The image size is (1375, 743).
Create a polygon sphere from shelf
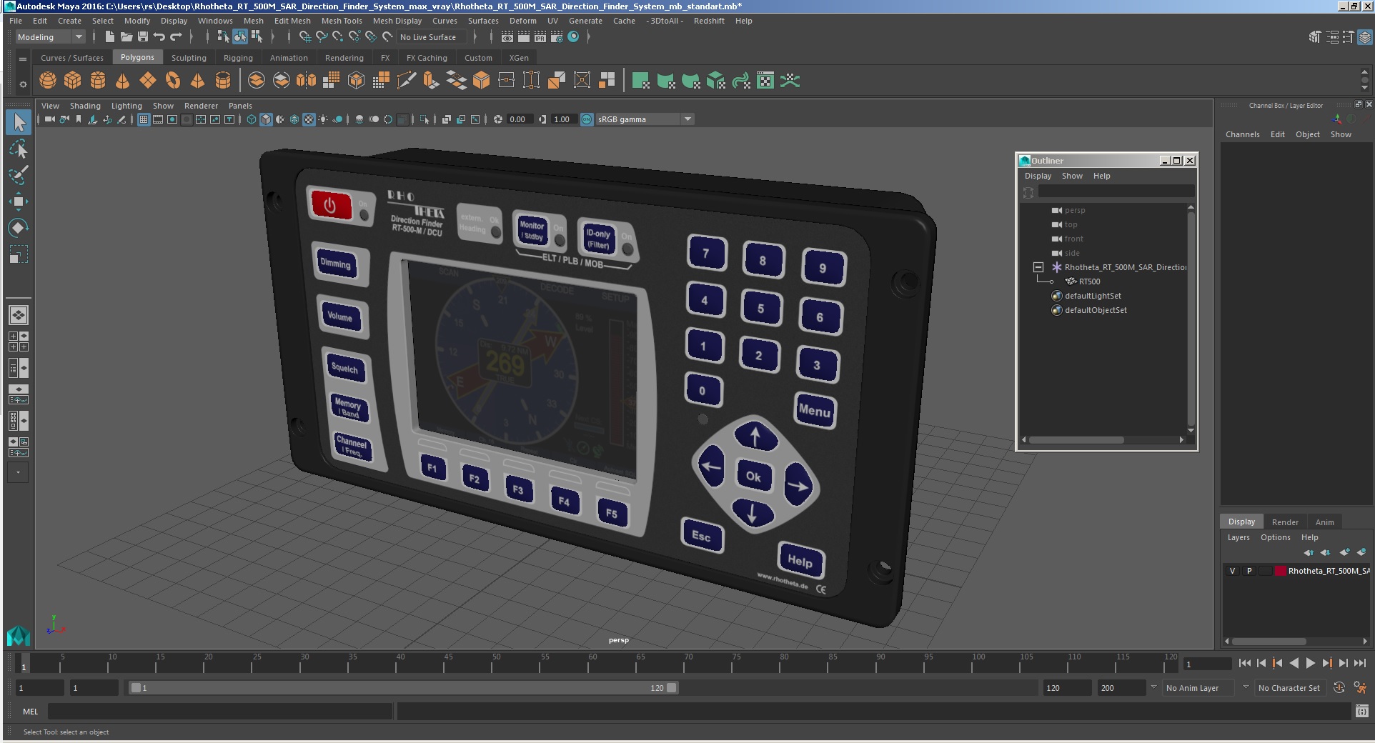coord(48,81)
